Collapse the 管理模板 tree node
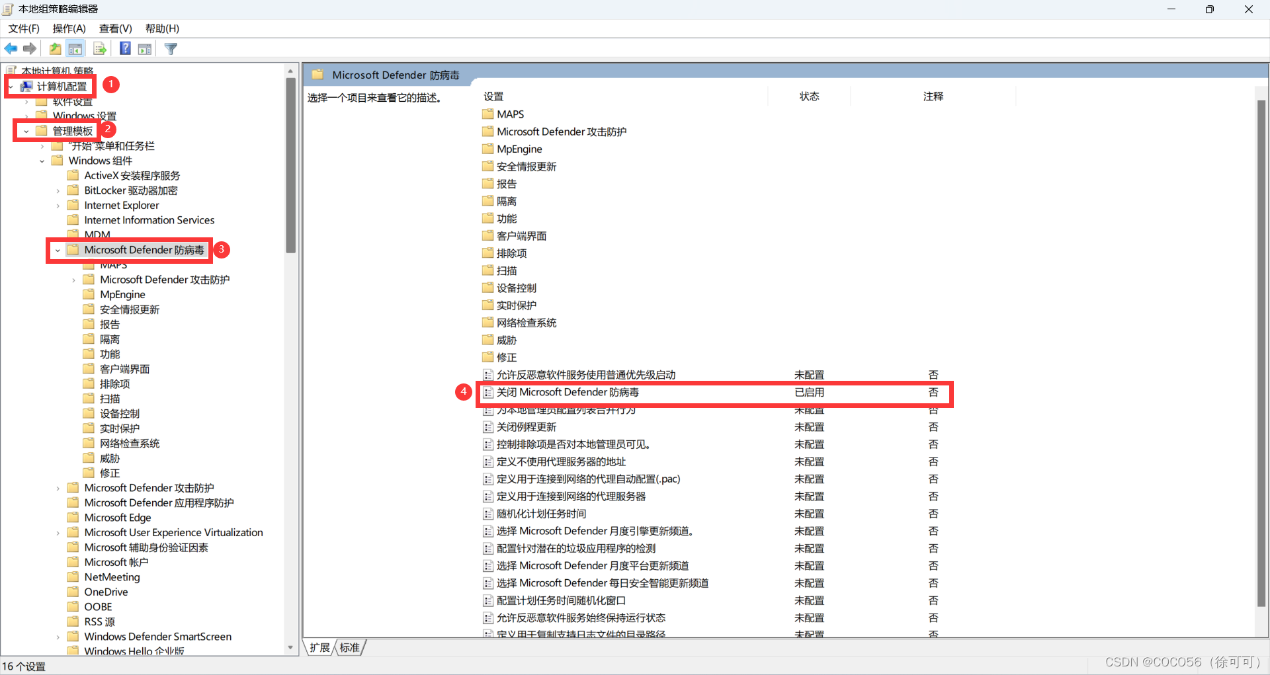 (x=26, y=131)
